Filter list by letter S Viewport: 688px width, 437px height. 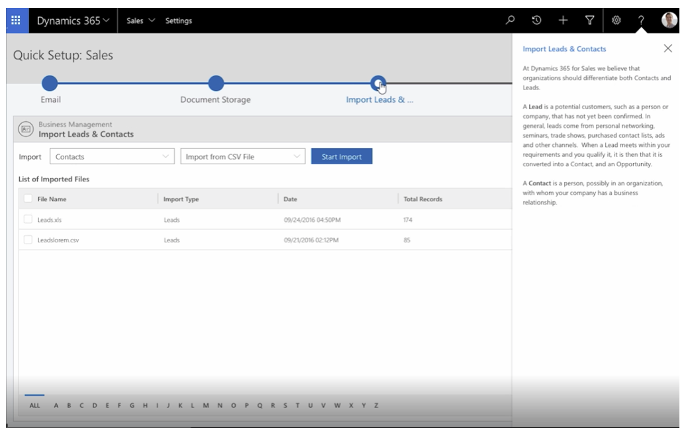click(x=285, y=405)
